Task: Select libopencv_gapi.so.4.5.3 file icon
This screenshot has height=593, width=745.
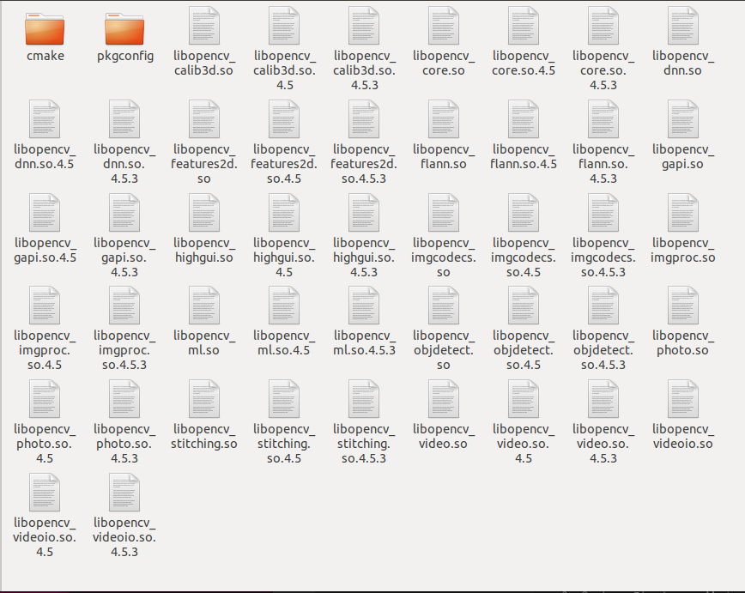Action: pyautogui.click(x=124, y=213)
